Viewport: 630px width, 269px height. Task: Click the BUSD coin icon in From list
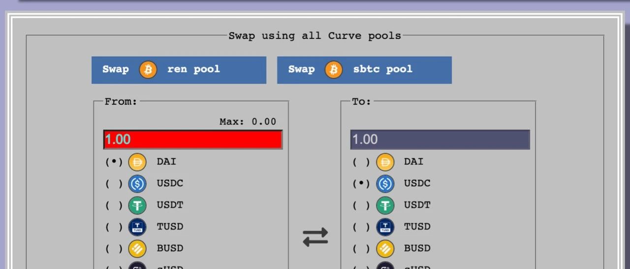(x=137, y=249)
